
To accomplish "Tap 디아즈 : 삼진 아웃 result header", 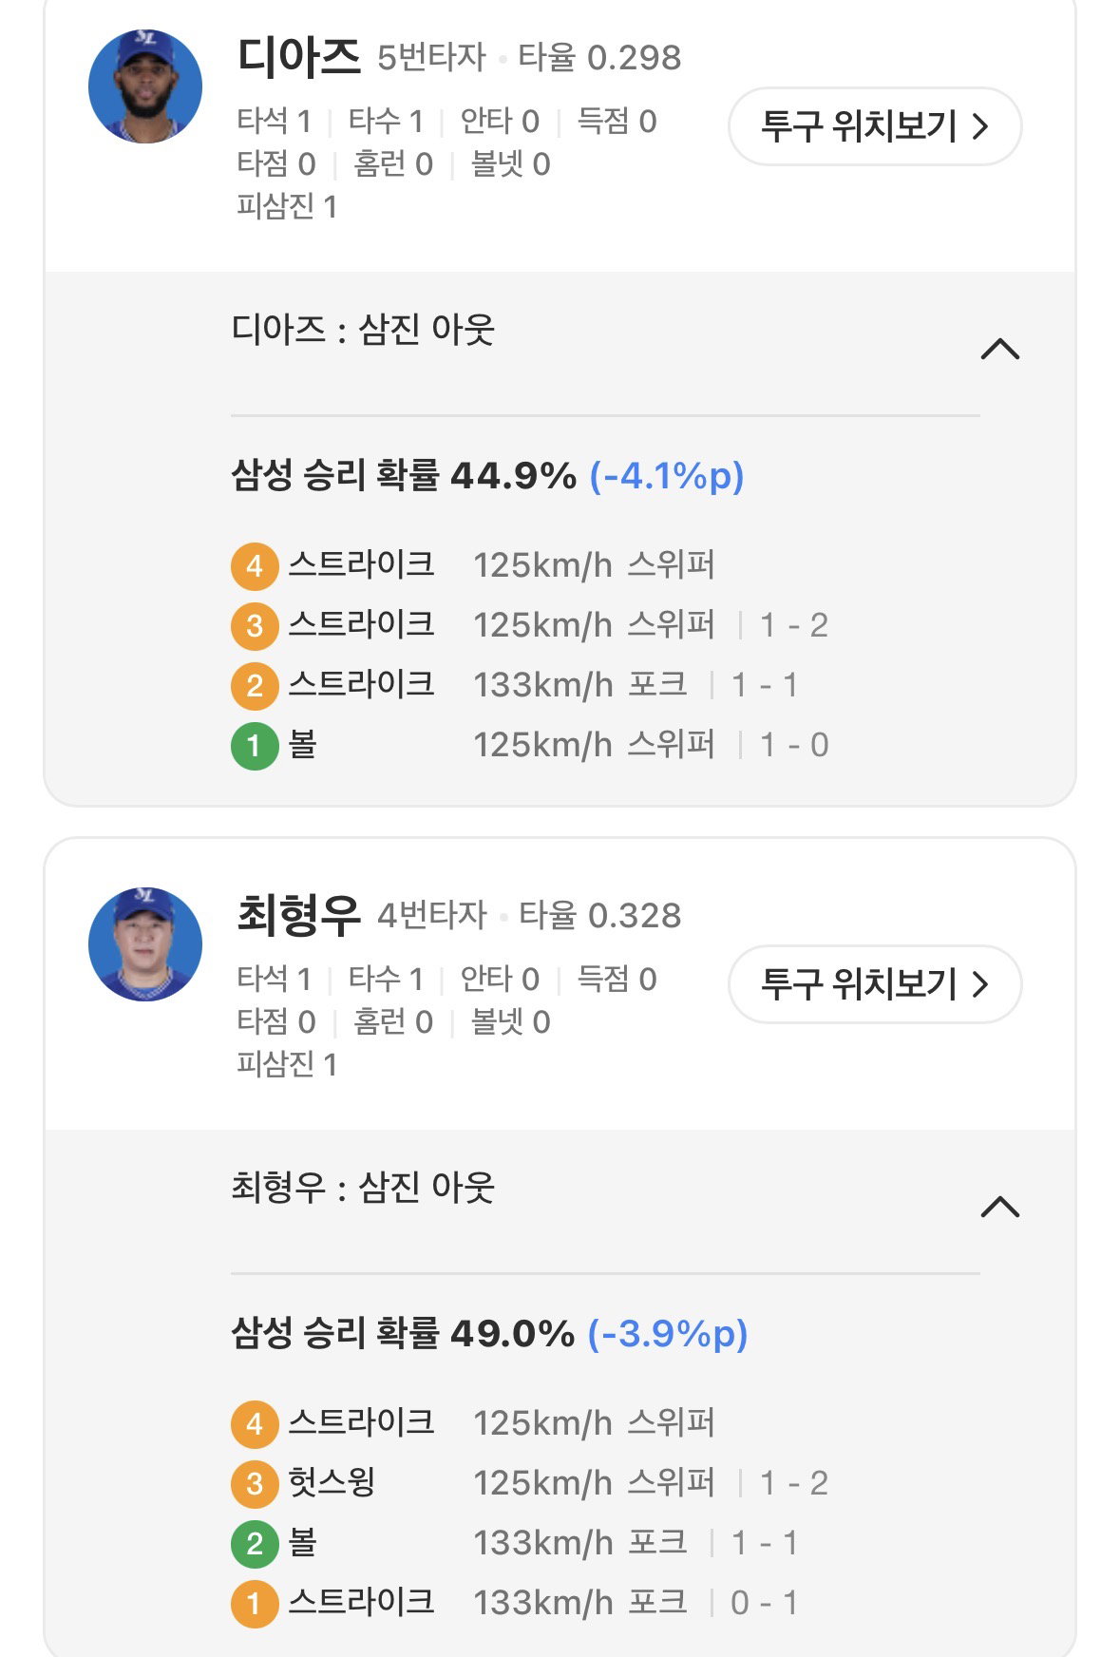I will [x=363, y=330].
